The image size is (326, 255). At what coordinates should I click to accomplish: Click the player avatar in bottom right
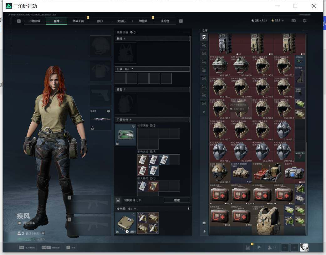point(305,247)
